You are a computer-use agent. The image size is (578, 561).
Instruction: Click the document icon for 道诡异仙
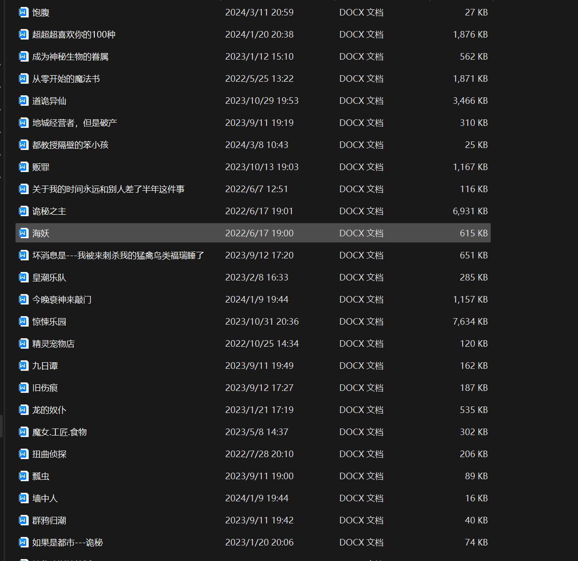23,101
